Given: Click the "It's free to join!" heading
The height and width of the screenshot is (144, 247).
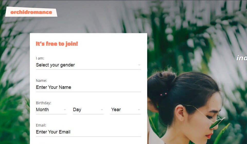Looking at the screenshot, I should point(57,44).
